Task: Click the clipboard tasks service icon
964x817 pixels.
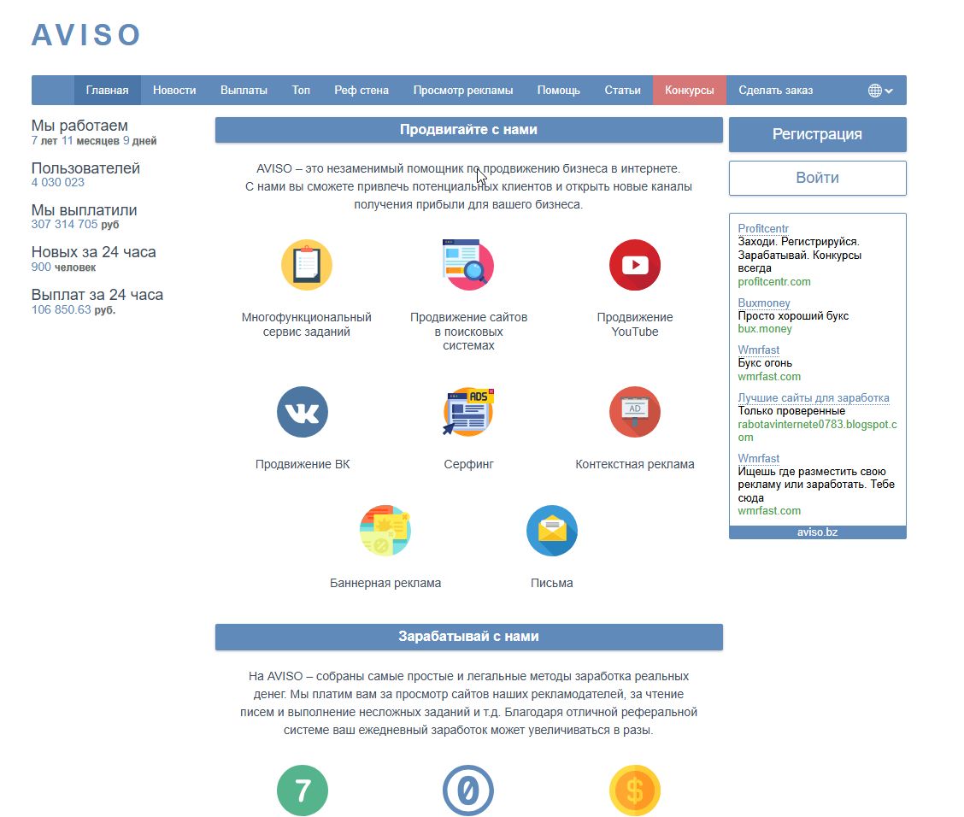Action: click(307, 265)
